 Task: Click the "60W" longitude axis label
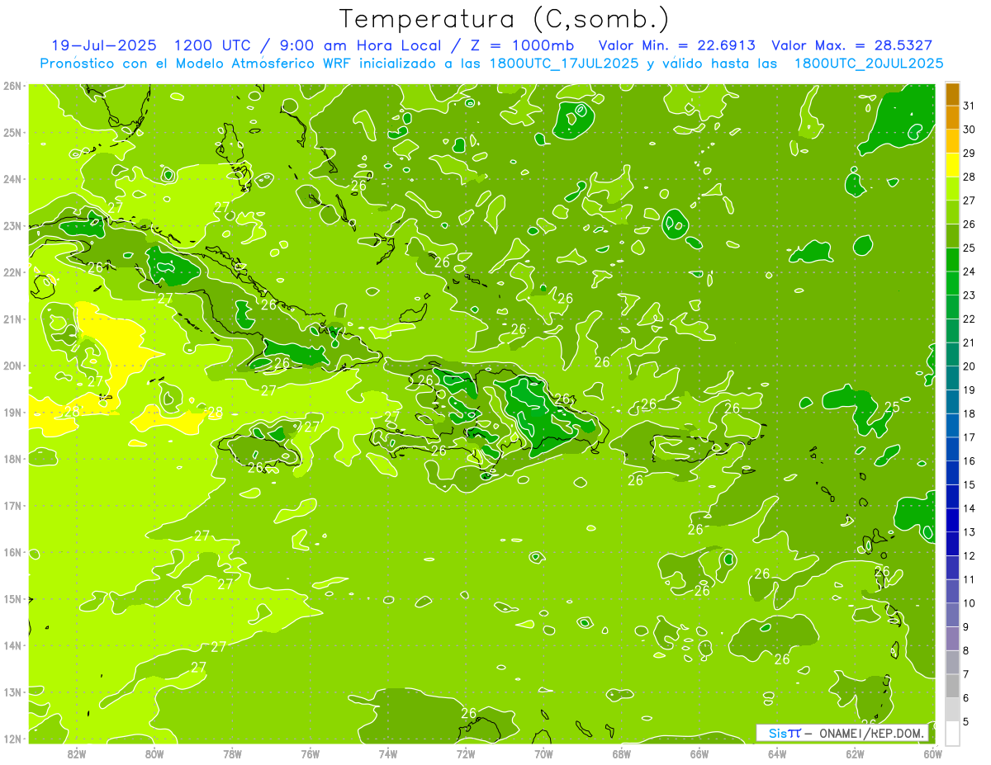[933, 753]
